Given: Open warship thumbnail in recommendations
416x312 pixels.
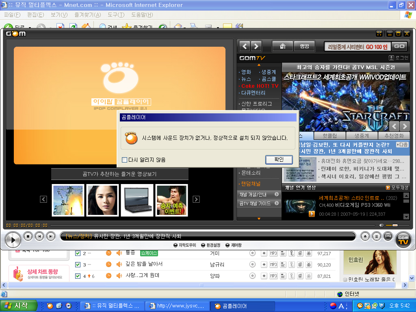Looking at the screenshot, I should pyautogui.click(x=68, y=200).
